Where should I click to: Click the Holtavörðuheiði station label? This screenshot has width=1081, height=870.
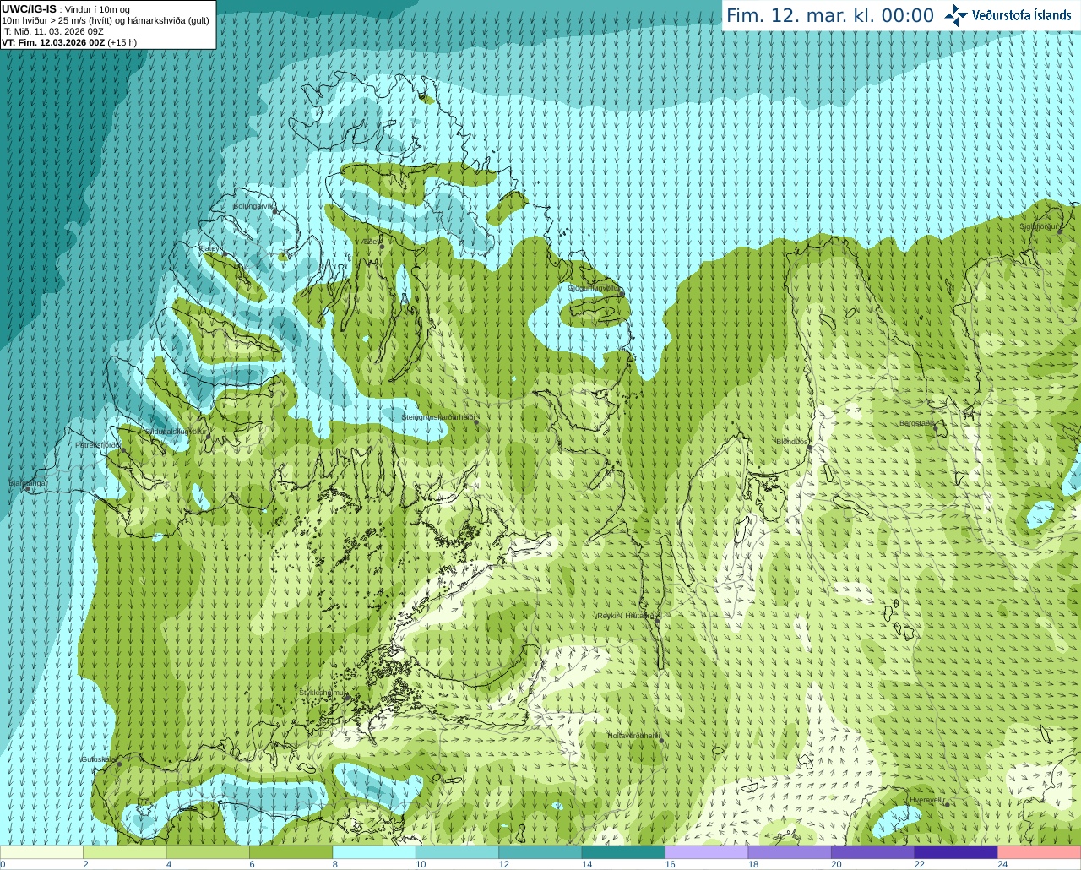click(x=633, y=736)
